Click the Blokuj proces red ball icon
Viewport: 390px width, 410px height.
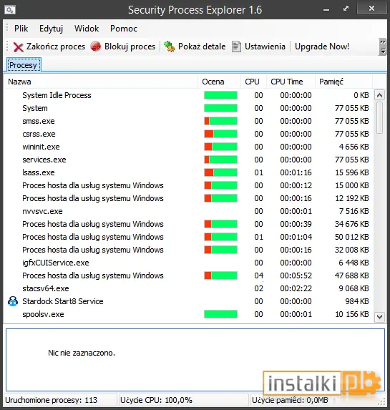[x=96, y=47]
